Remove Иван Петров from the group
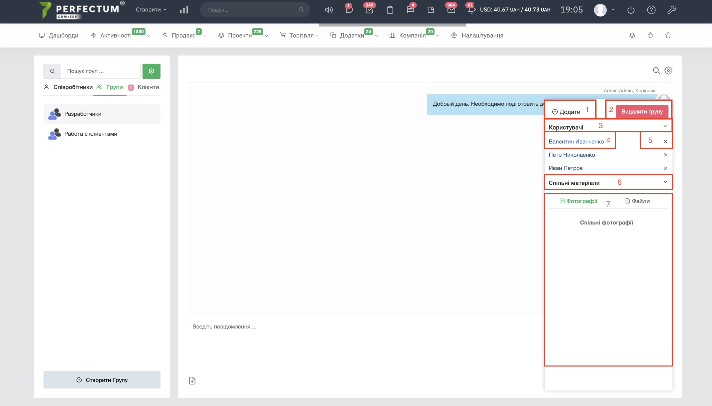This screenshot has height=406, width=712. pos(665,168)
